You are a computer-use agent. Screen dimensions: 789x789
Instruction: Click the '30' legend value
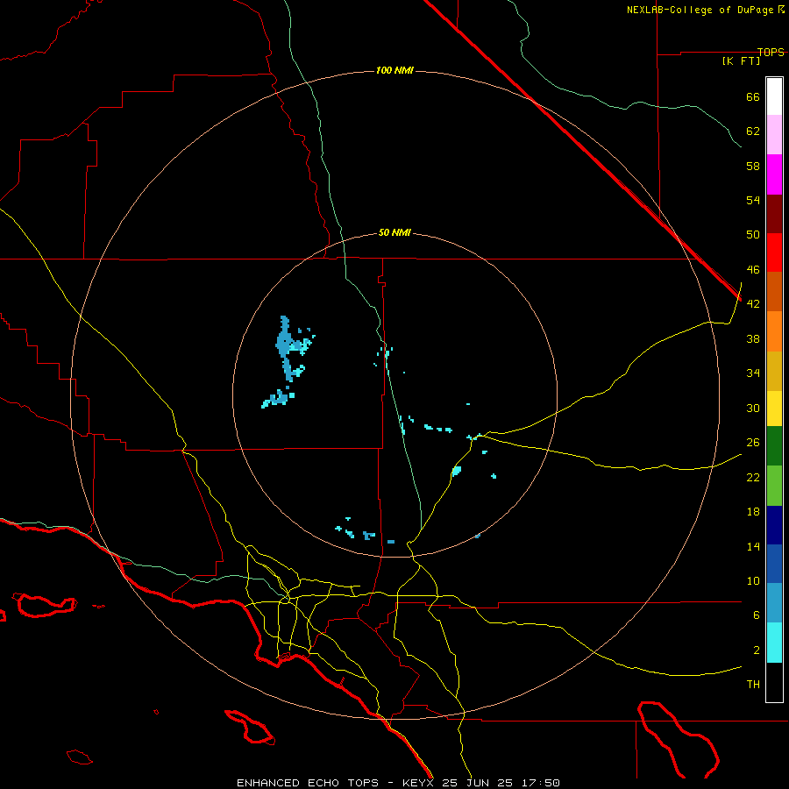pyautogui.click(x=753, y=409)
